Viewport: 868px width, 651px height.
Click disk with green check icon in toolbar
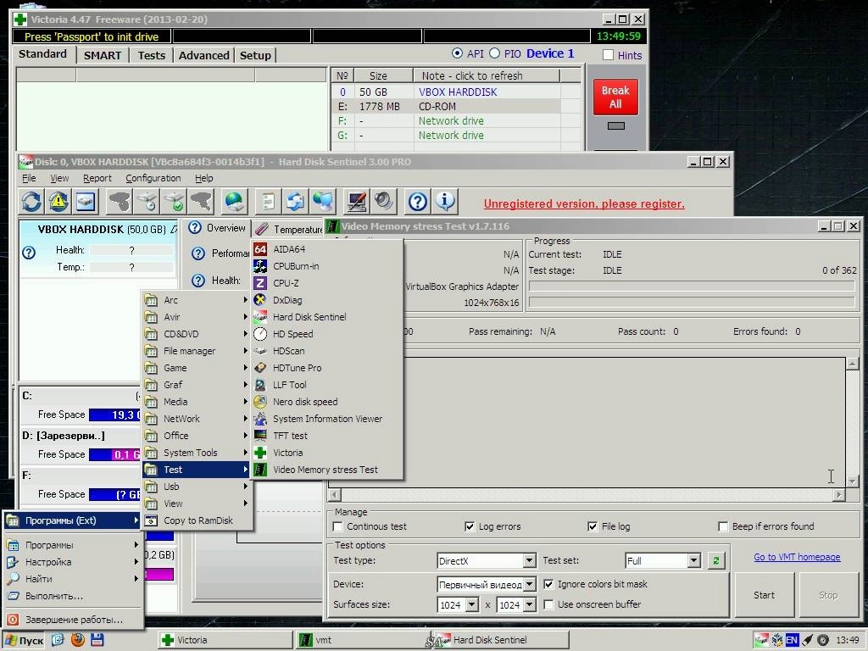coord(174,202)
